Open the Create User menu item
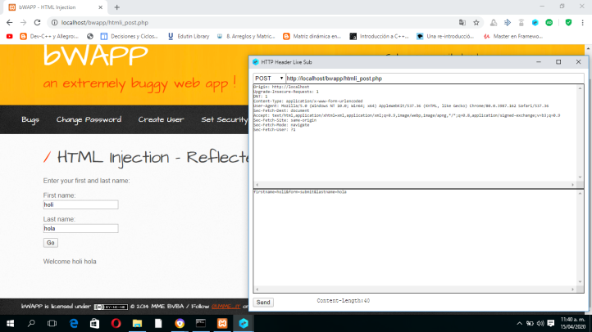 pos(161,119)
